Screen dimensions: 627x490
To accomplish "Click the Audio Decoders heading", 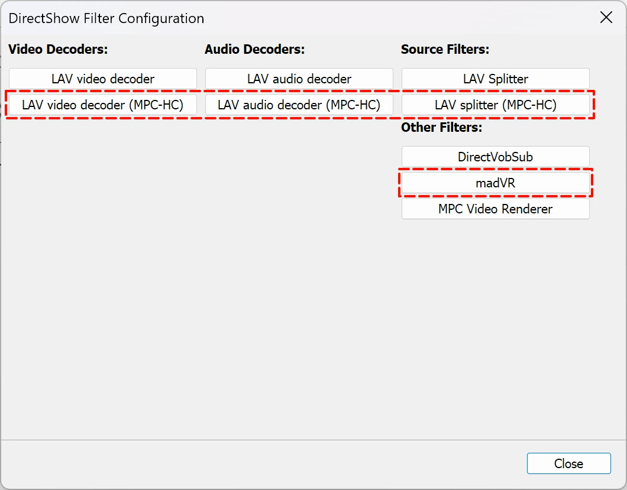I will (x=254, y=50).
